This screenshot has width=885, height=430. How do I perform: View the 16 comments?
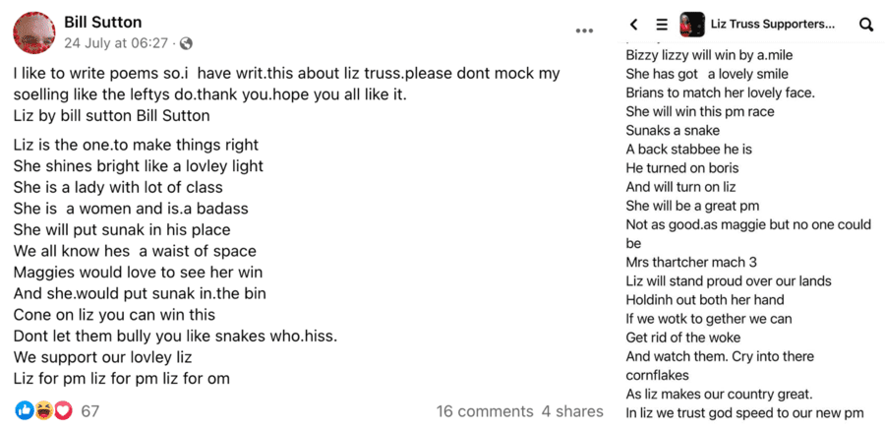(484, 411)
